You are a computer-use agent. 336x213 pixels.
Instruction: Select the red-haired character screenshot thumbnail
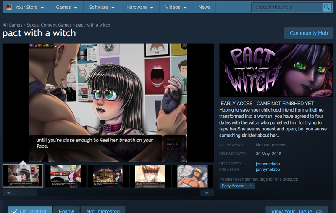coord(150,176)
